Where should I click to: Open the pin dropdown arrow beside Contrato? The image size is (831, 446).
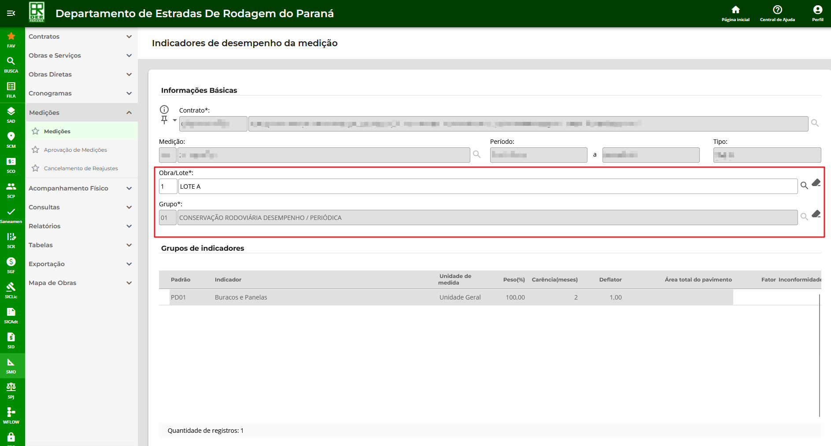pyautogui.click(x=175, y=120)
